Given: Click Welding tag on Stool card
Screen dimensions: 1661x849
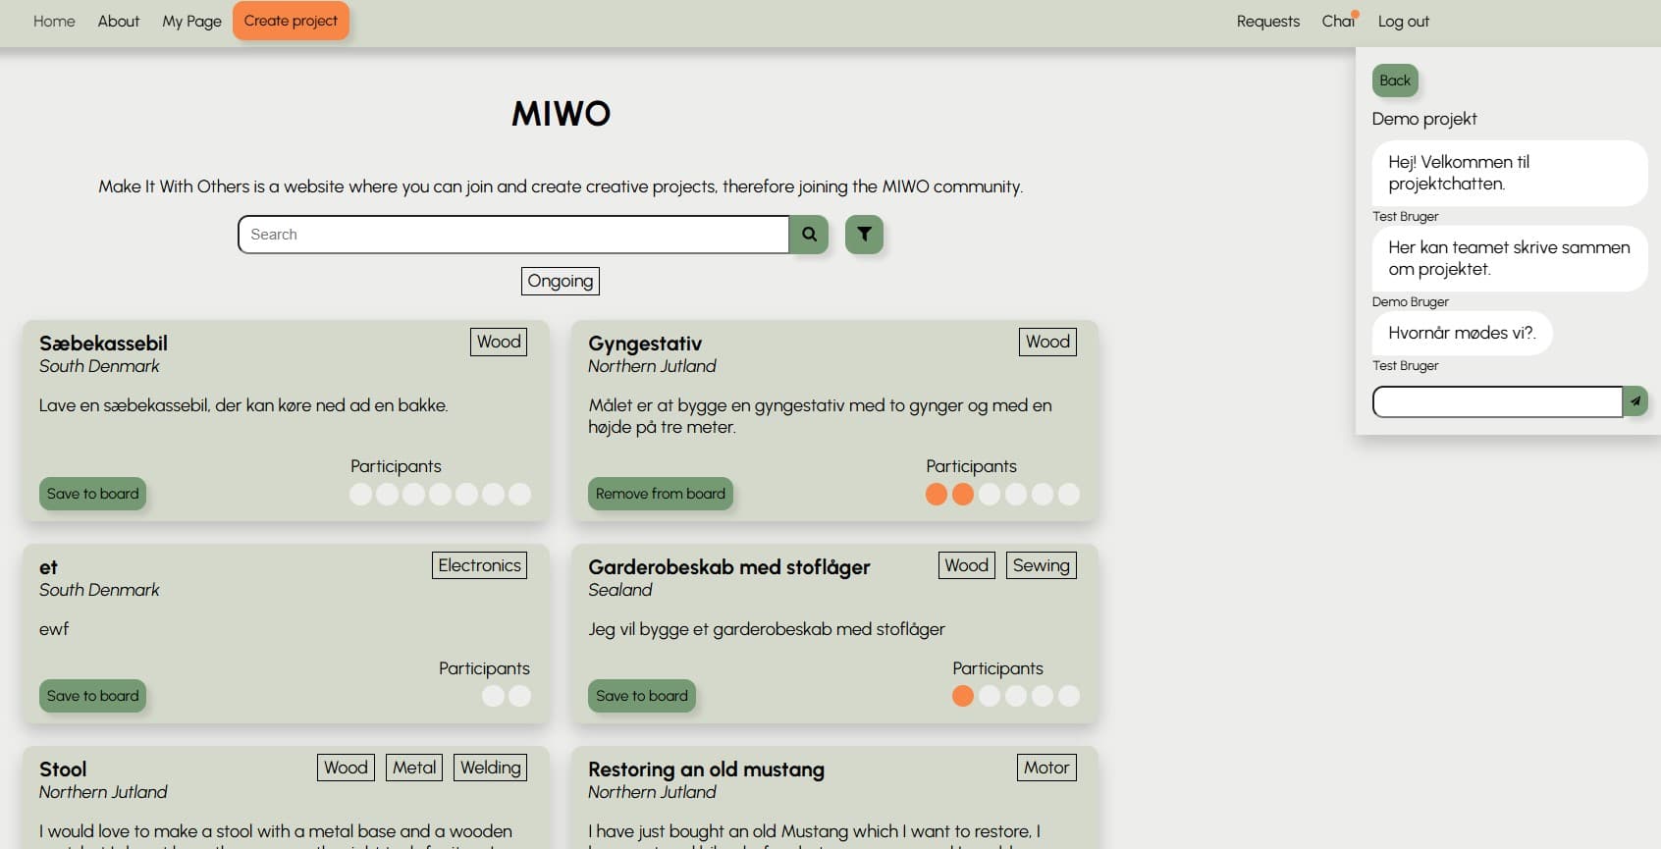Looking at the screenshot, I should pos(491,768).
